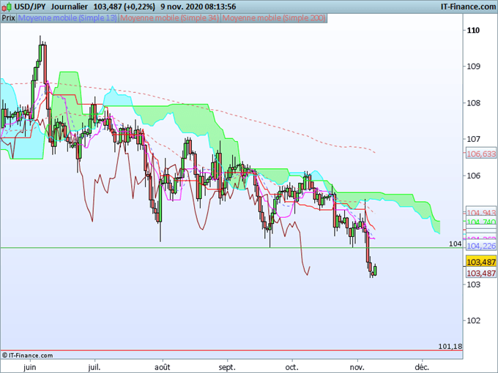This screenshot has height=373, width=498.
Task: Click the Journalier timeframe label
Action: pyautogui.click(x=70, y=7)
